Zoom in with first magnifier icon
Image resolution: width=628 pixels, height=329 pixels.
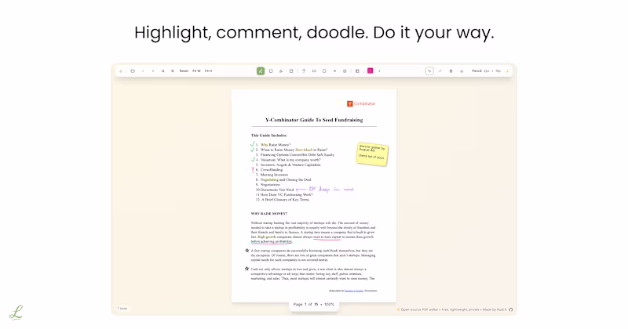click(x=163, y=70)
